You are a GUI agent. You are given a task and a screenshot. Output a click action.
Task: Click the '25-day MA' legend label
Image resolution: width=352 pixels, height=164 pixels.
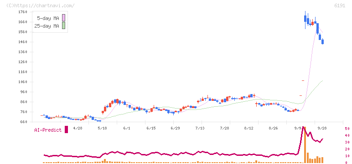pyautogui.click(x=47, y=26)
